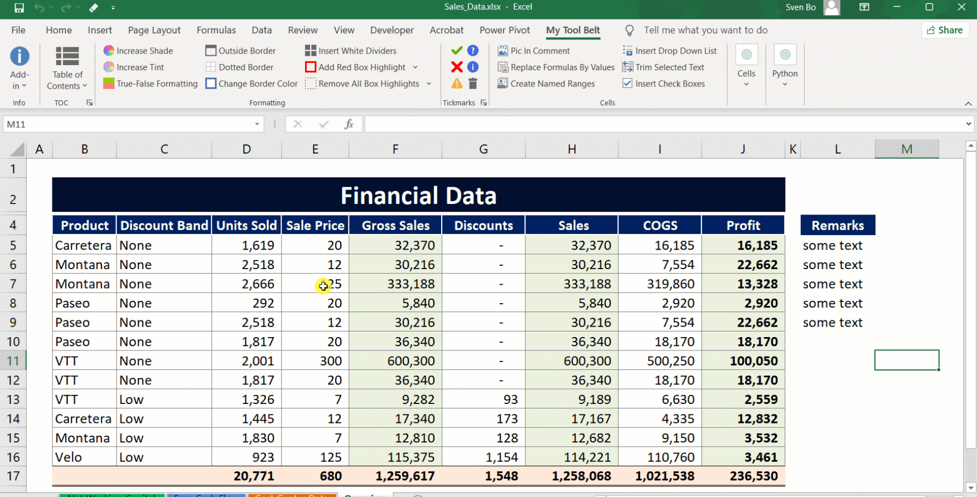Click the green checkmark tickmark icon
This screenshot has width=977, height=497.
point(457,51)
